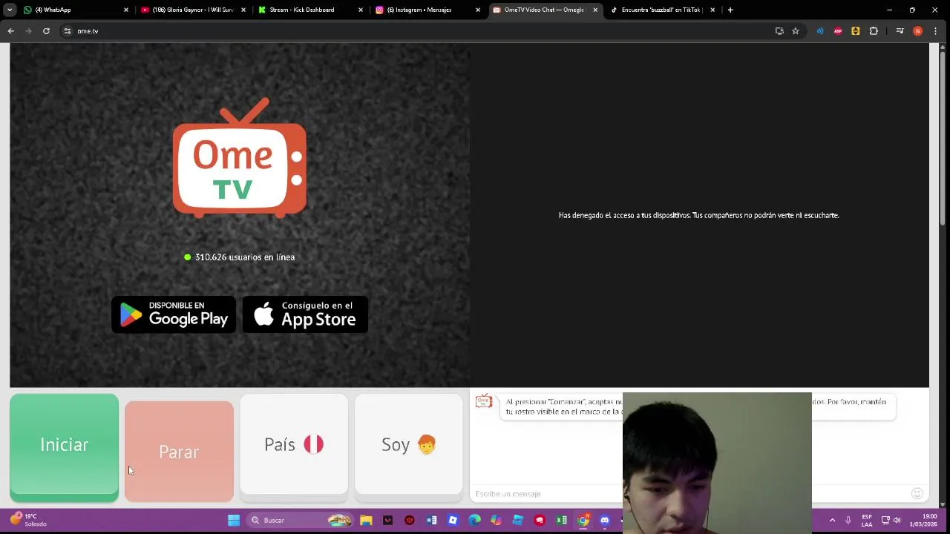Switch to the Gloria Gaynor YouTube tab

point(191,10)
